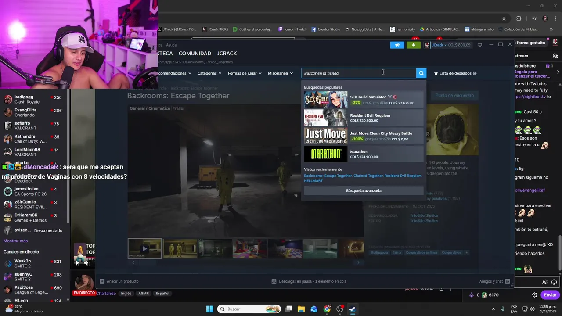Select Just Move:Clean City Messy Battle result
Image resolution: width=562 pixels, height=316 pixels.
[364, 136]
